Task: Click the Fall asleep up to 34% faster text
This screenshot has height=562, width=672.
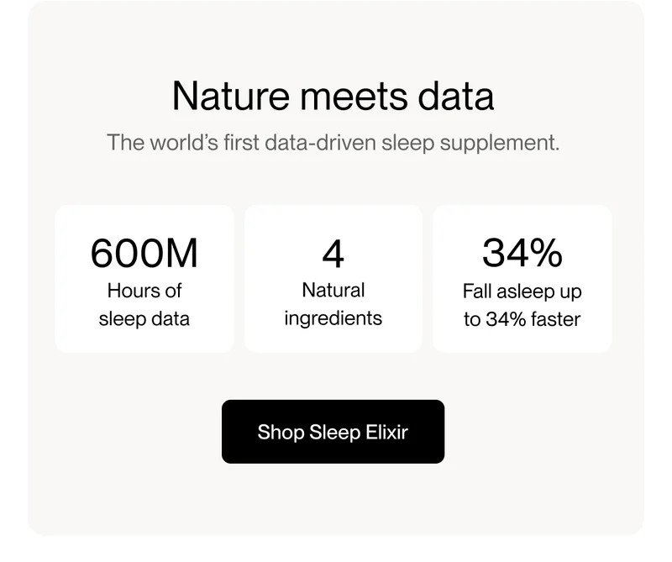Action: point(522,305)
